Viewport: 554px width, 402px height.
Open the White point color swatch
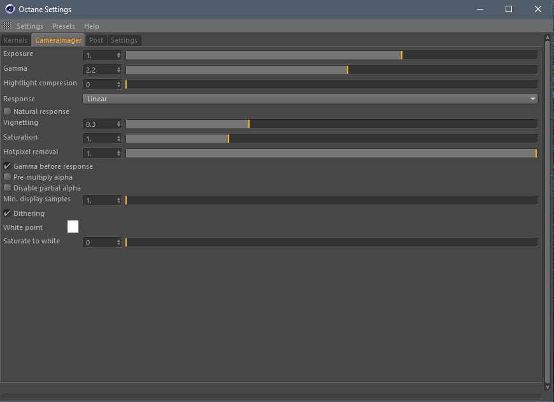pos(73,227)
